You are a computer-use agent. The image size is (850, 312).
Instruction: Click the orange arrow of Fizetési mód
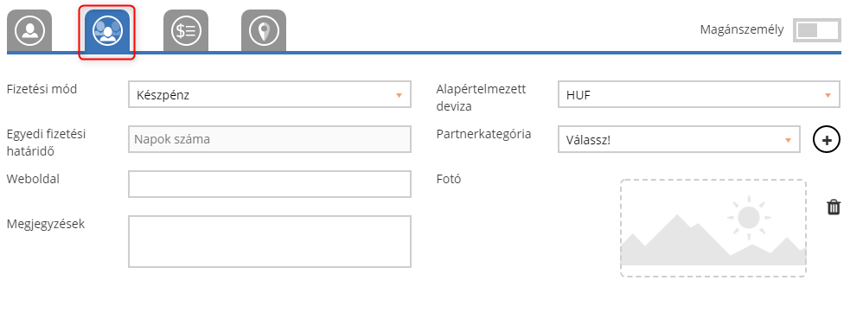399,95
